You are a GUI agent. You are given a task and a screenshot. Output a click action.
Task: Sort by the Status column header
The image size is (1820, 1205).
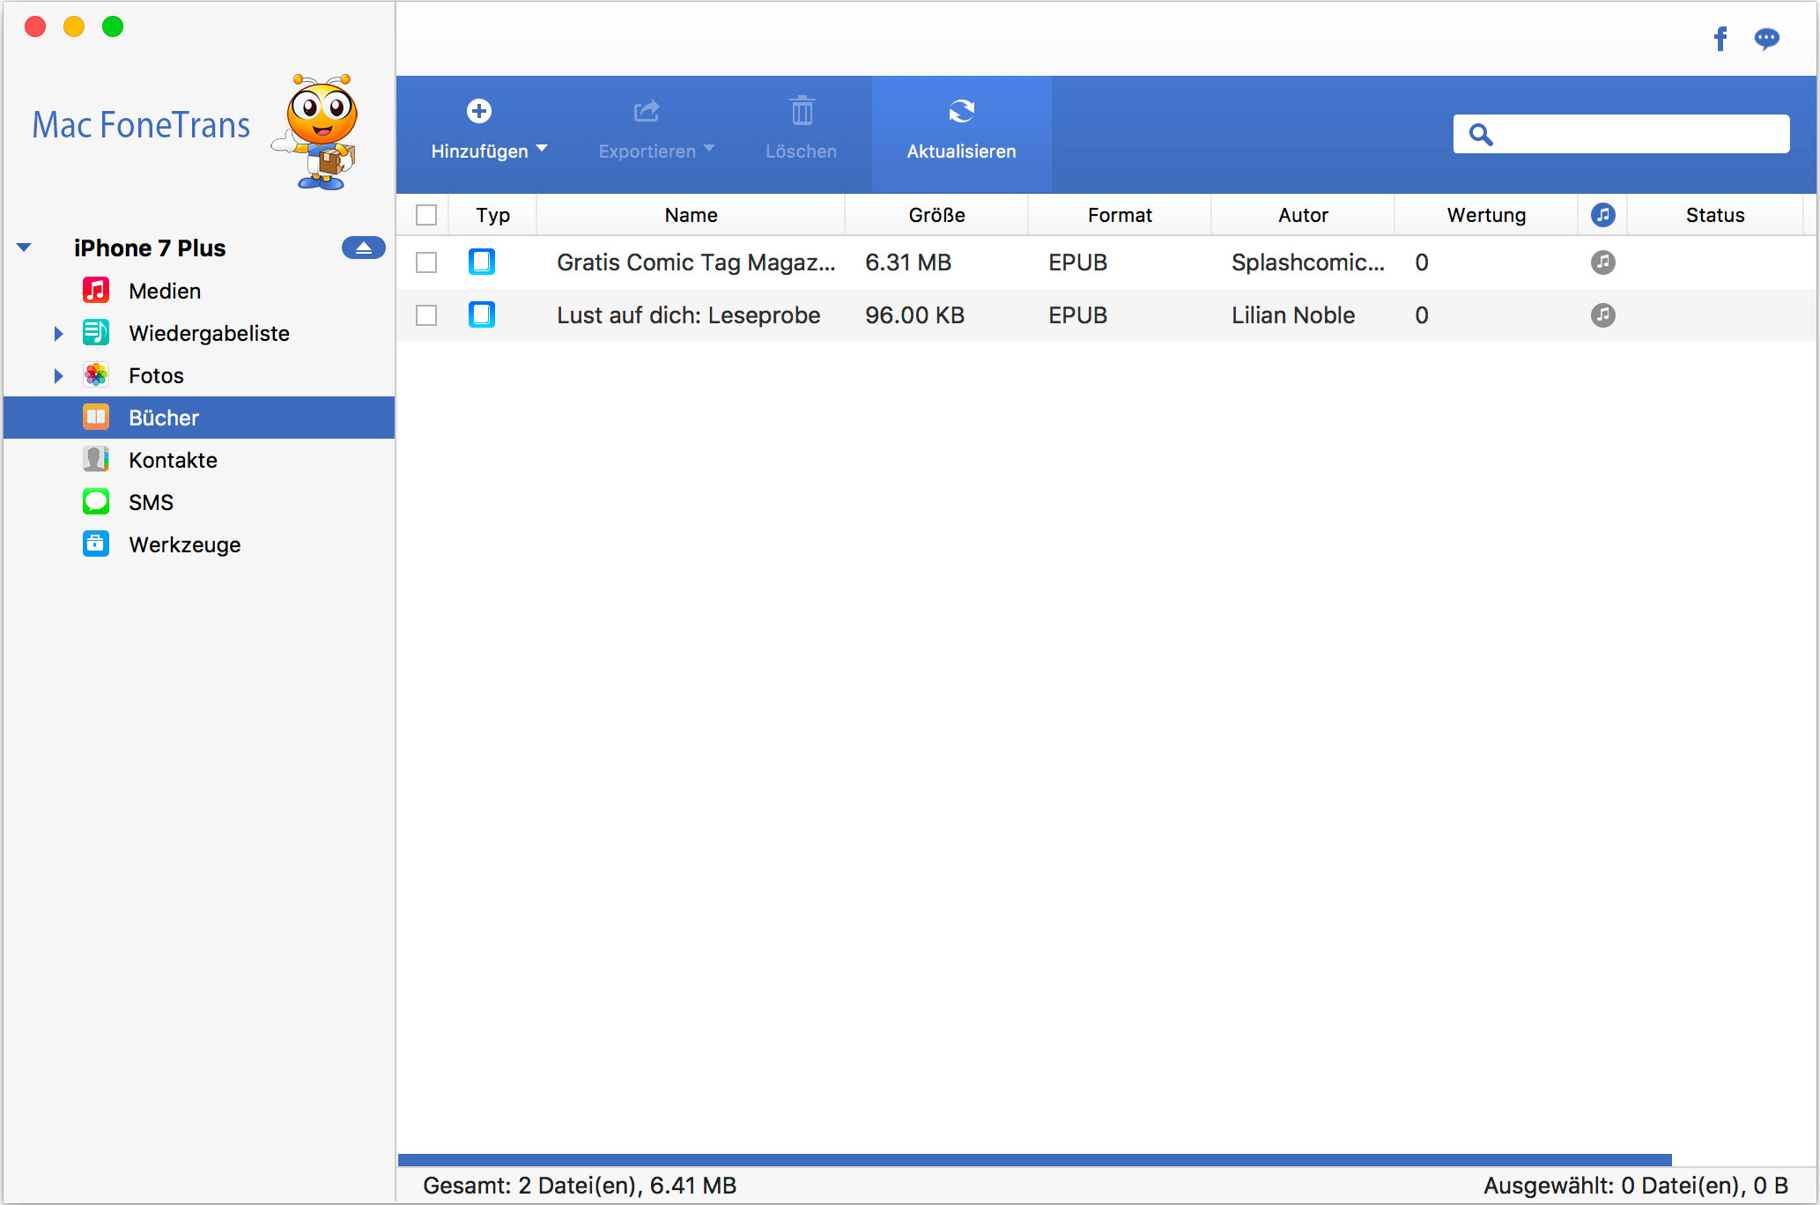1714,215
